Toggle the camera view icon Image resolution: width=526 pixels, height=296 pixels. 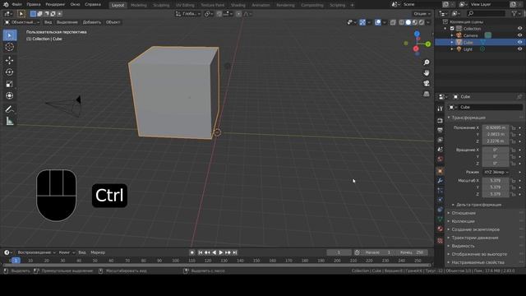[427, 83]
